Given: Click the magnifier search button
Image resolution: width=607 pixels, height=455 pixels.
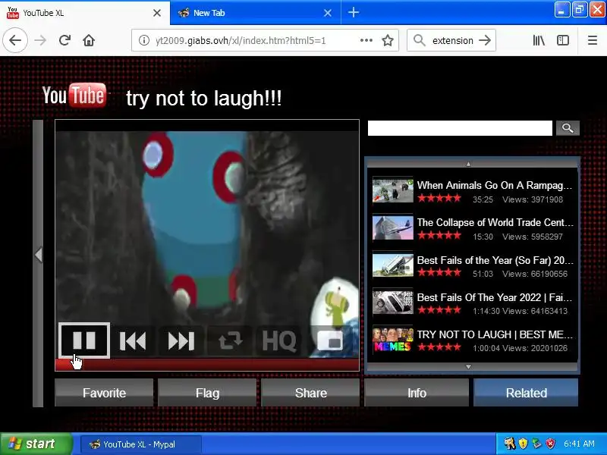Looking at the screenshot, I should point(568,128).
